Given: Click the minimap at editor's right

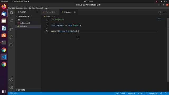Looking at the screenshot, I should (x=162, y=19).
